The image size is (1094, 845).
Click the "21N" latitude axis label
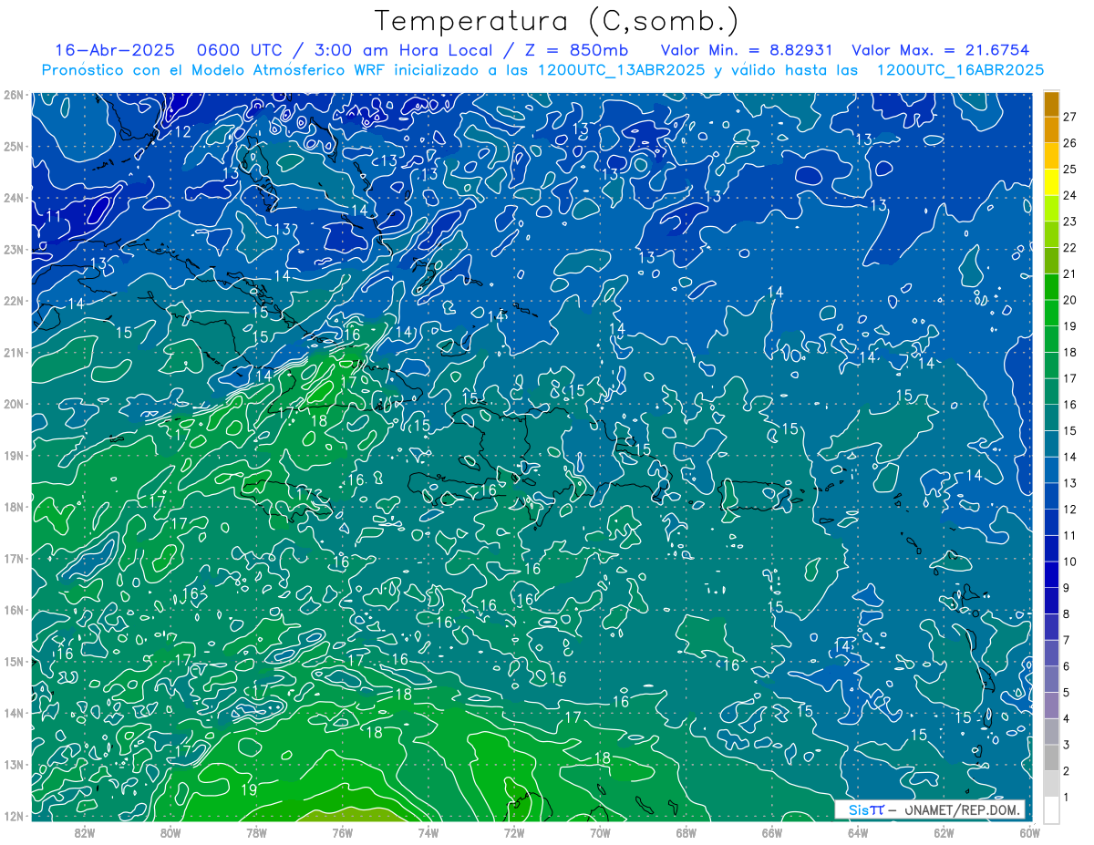coord(14,352)
